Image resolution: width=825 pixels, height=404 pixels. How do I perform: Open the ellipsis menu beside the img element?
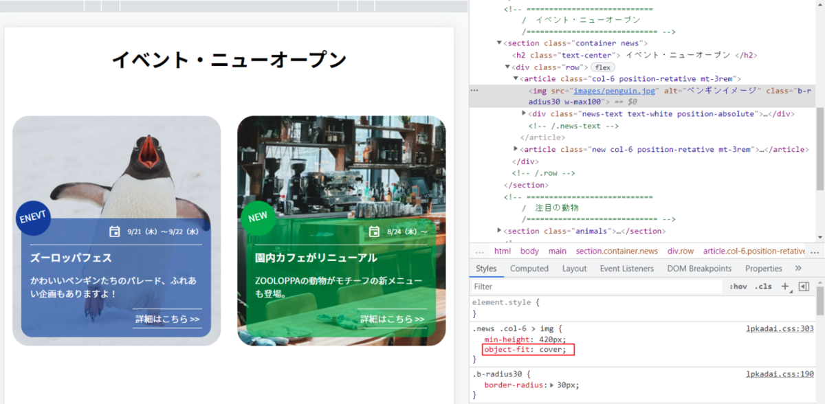pyautogui.click(x=474, y=91)
